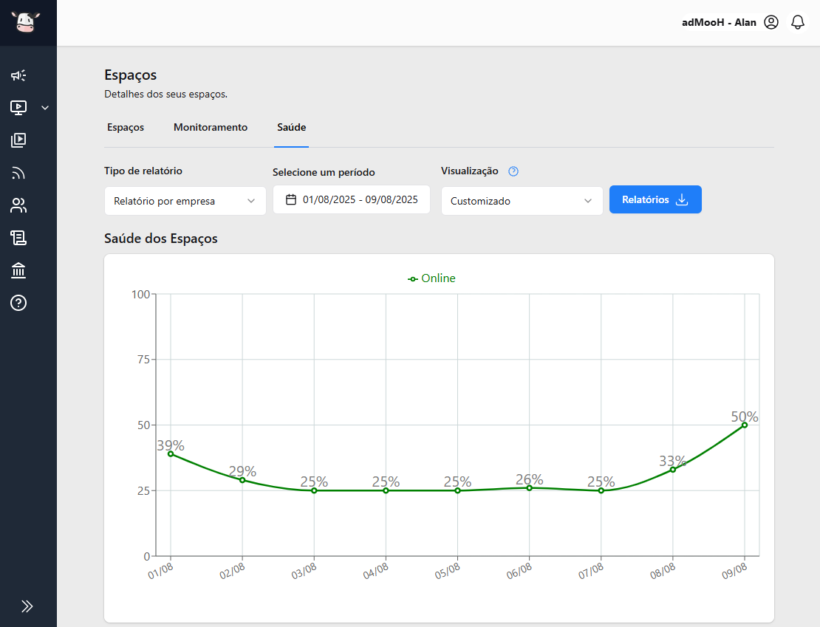Click the 09/08 x-axis label
Image resolution: width=820 pixels, height=627 pixels.
point(734,571)
